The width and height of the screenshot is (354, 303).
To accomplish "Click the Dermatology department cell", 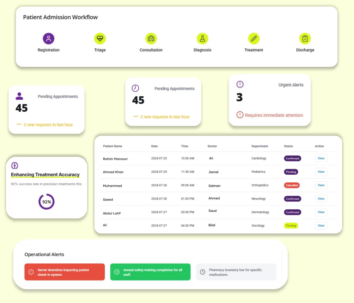I will [260, 212].
